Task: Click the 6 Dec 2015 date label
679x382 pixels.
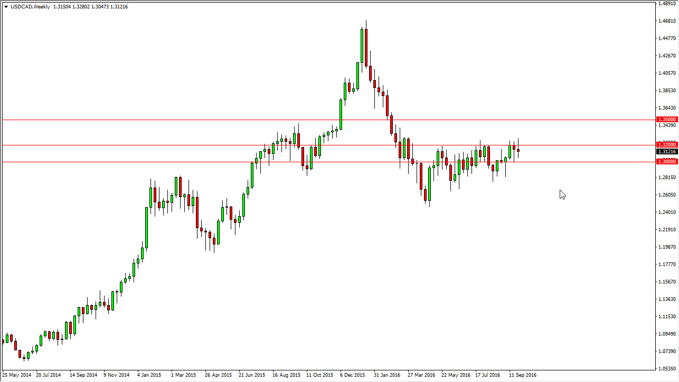Action: click(x=353, y=375)
